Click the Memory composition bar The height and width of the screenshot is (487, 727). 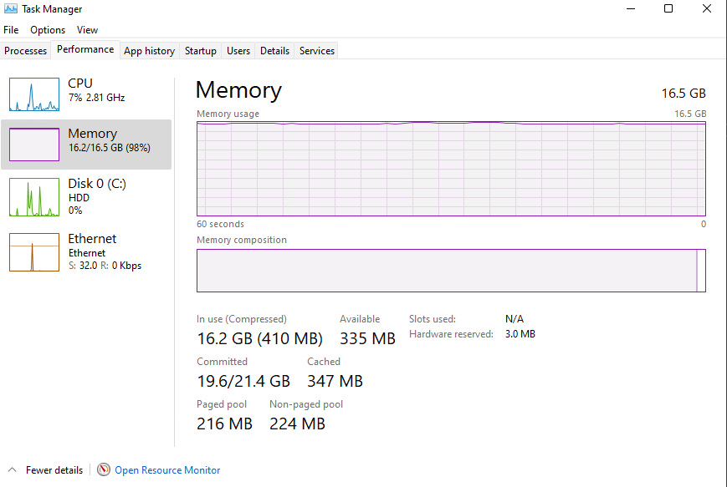tap(451, 271)
